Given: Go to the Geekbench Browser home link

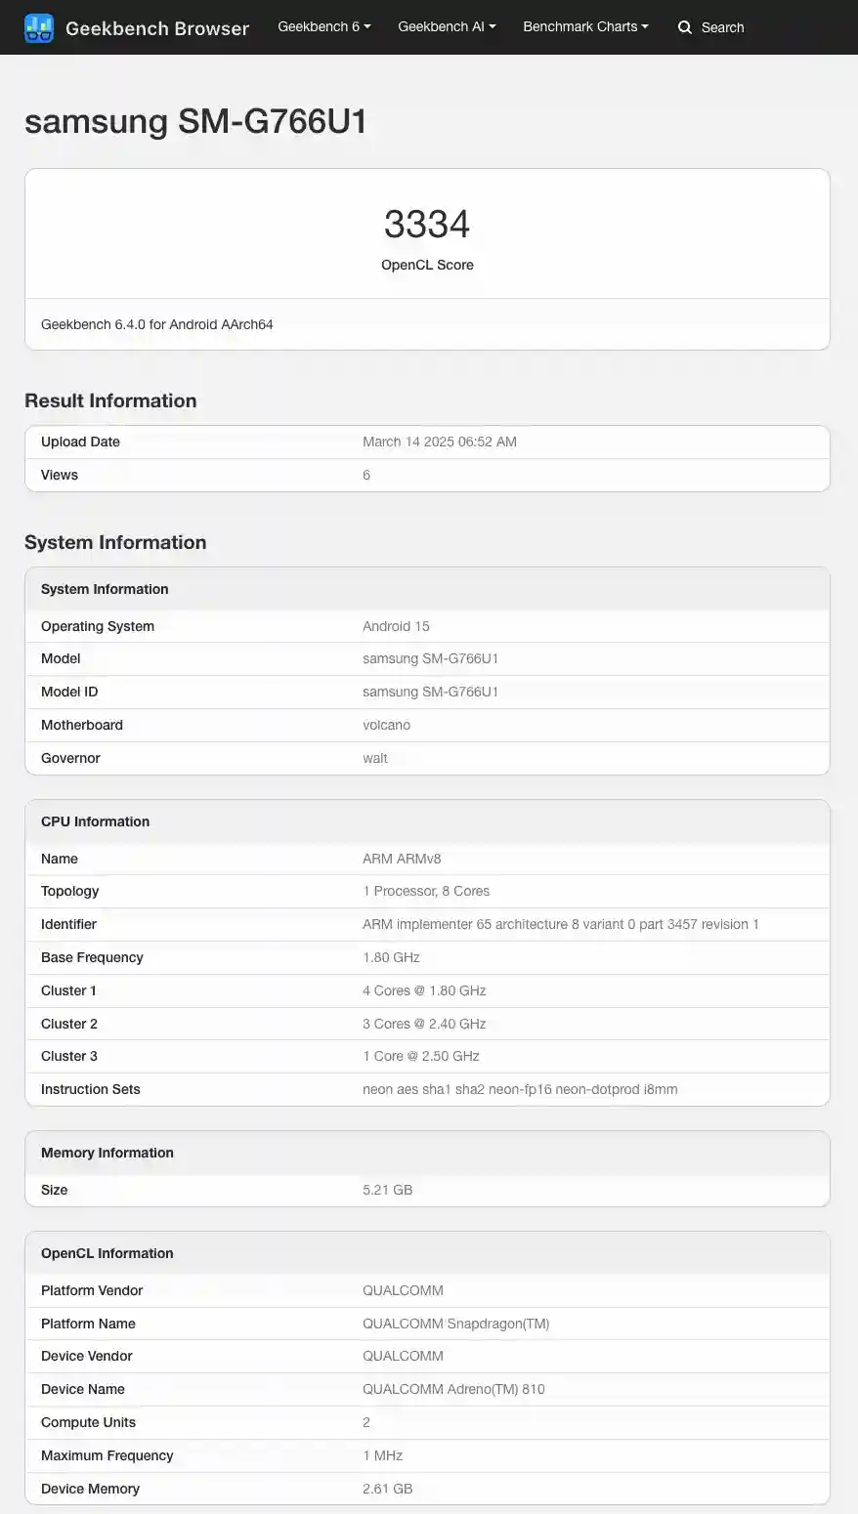Looking at the screenshot, I should pos(156,28).
